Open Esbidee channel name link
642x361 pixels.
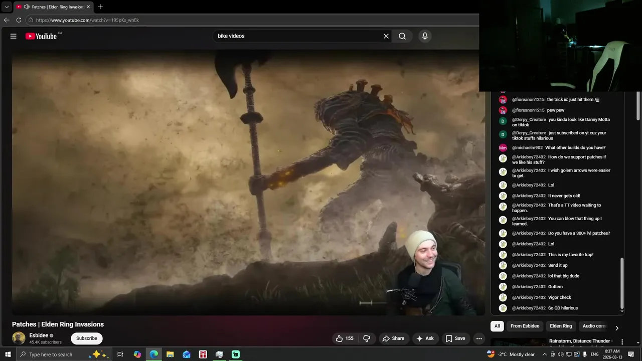pos(39,335)
